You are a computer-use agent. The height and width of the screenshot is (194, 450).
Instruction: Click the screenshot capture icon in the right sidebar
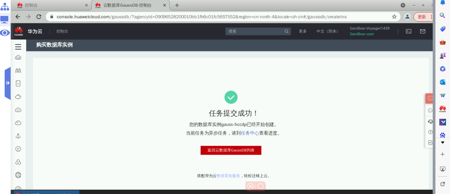tap(443, 169)
